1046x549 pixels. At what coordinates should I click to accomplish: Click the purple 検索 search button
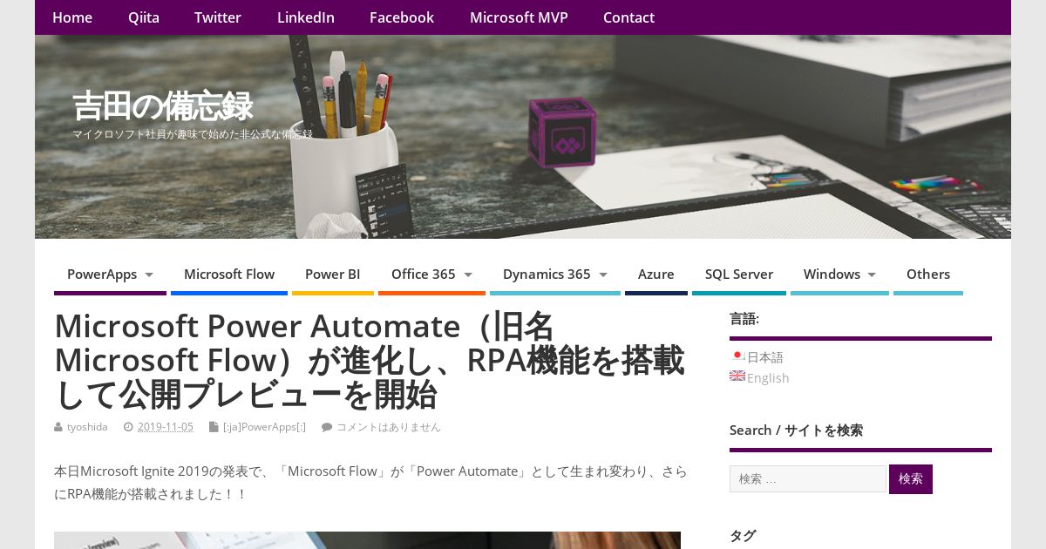point(911,479)
